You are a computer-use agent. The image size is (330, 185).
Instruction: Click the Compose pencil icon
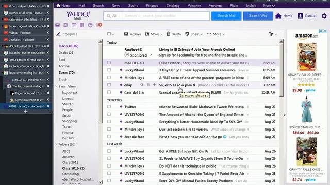[58, 34]
